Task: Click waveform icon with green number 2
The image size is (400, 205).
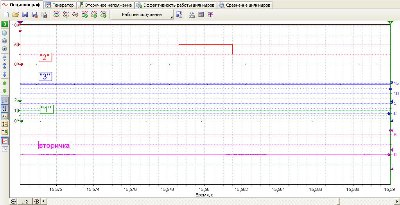Action: (x=103, y=14)
